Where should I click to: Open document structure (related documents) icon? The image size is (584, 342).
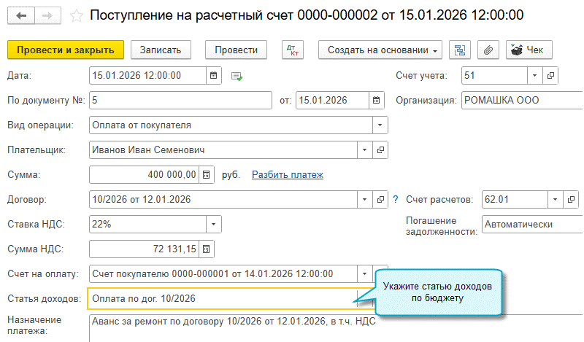[460, 50]
